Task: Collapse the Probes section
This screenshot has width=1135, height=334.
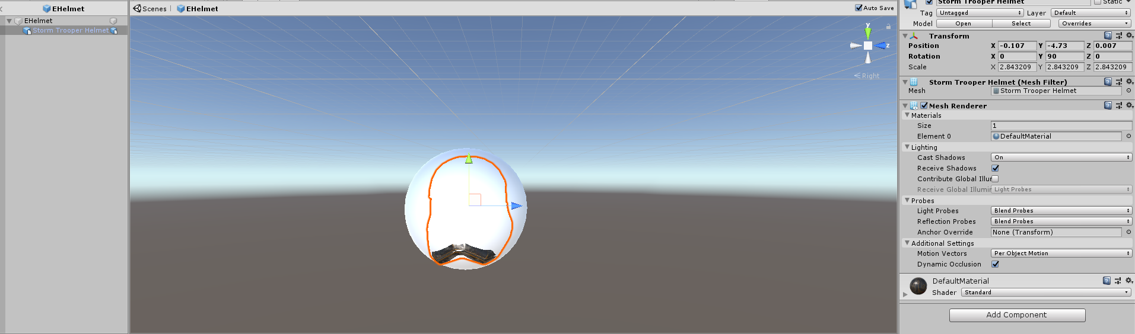Action: tap(907, 200)
